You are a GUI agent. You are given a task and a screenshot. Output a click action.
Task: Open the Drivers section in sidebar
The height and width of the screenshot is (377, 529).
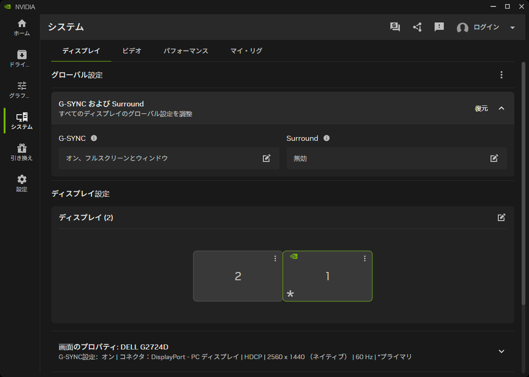pyautogui.click(x=22, y=59)
